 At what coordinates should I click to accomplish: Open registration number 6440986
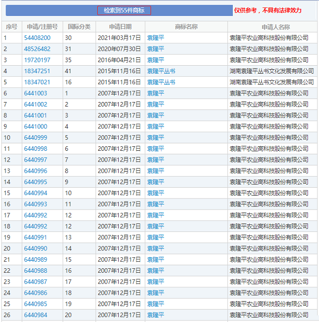35,293
